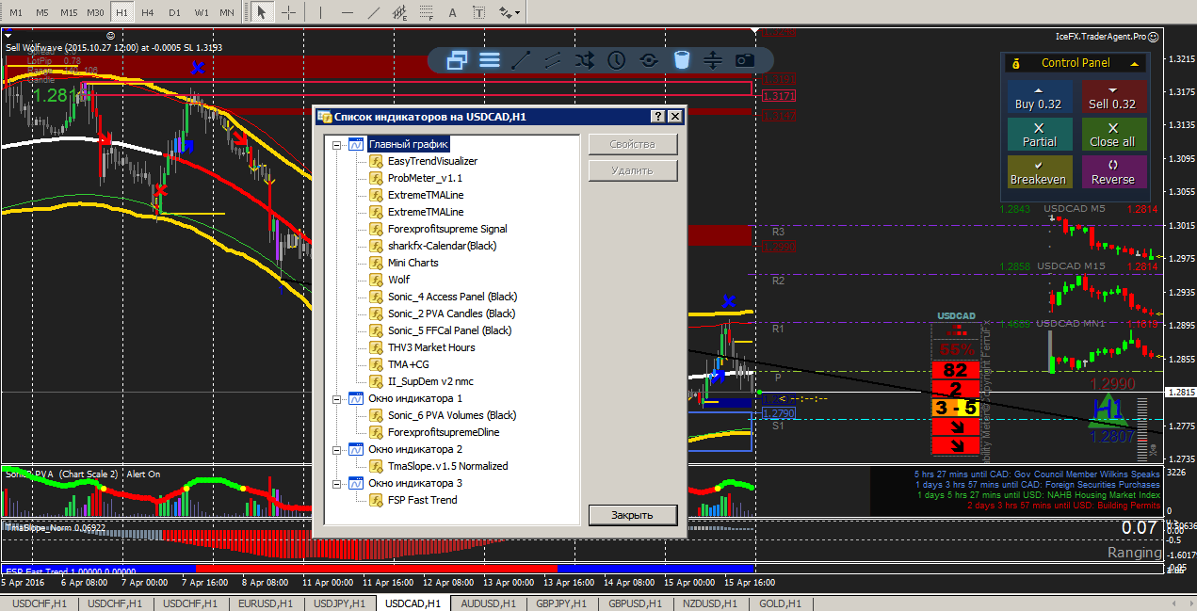
Task: Select the crosshair cursor tool
Action: click(x=289, y=12)
